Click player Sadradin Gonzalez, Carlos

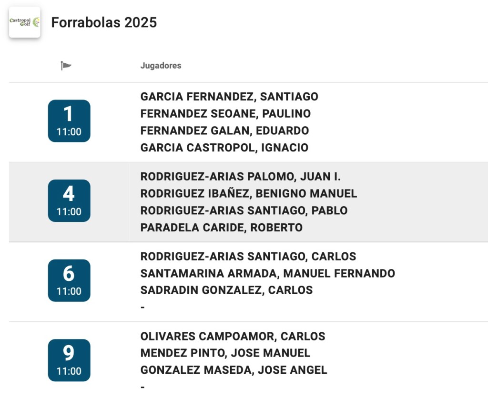pos(226,290)
